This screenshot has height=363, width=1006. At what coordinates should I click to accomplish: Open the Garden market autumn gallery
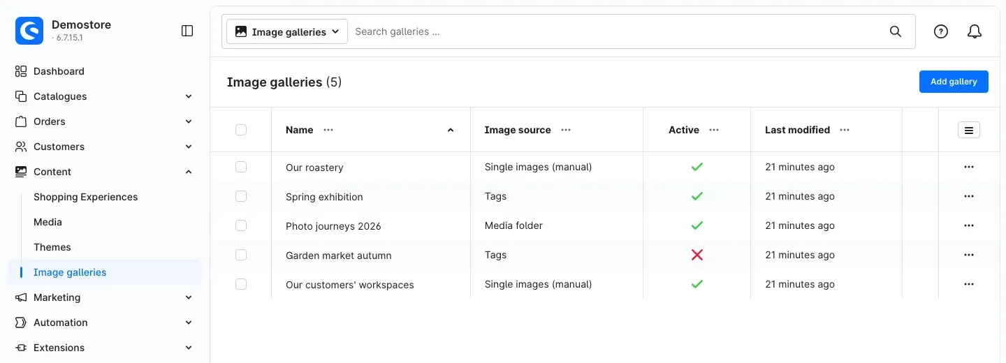(339, 255)
